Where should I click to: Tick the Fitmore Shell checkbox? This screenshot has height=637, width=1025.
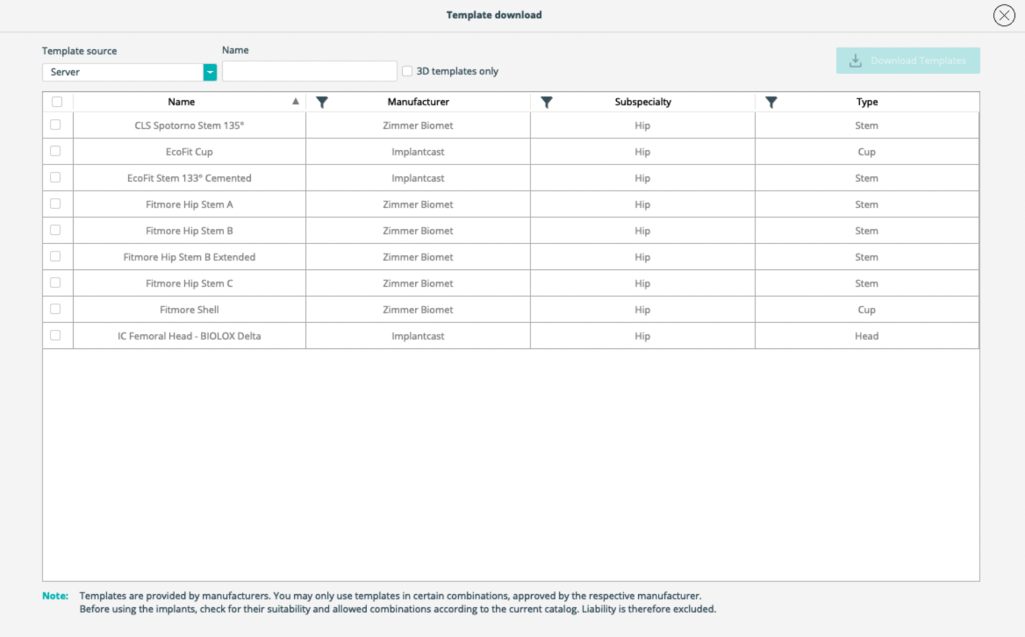coord(55,309)
